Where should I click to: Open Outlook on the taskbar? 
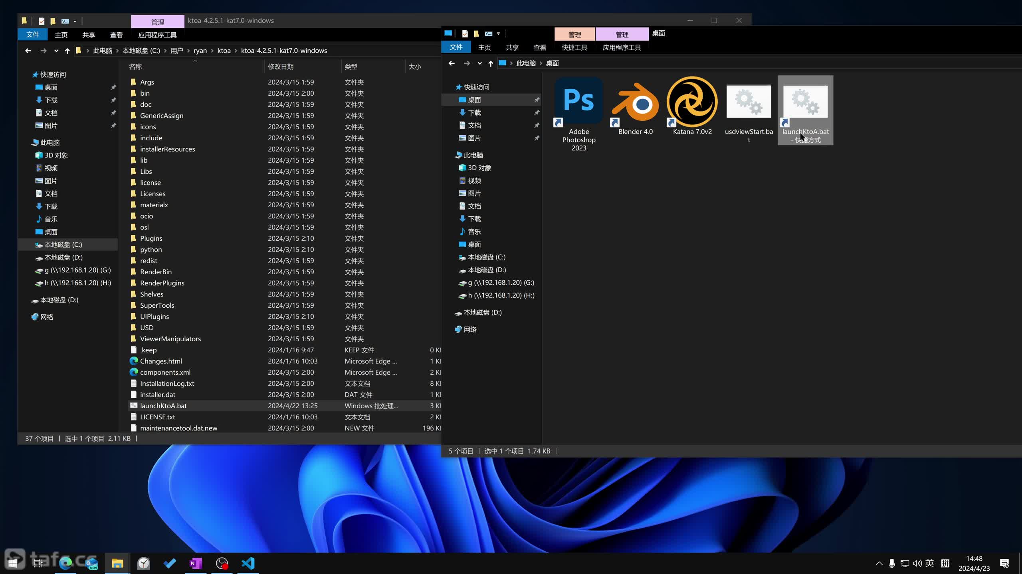(x=91, y=563)
